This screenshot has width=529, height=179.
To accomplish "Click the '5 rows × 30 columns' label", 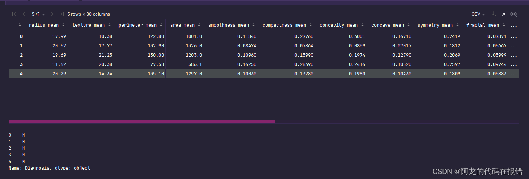I will point(89,14).
